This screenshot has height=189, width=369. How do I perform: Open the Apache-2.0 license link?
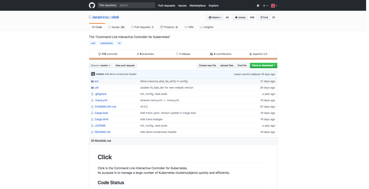[258, 54]
